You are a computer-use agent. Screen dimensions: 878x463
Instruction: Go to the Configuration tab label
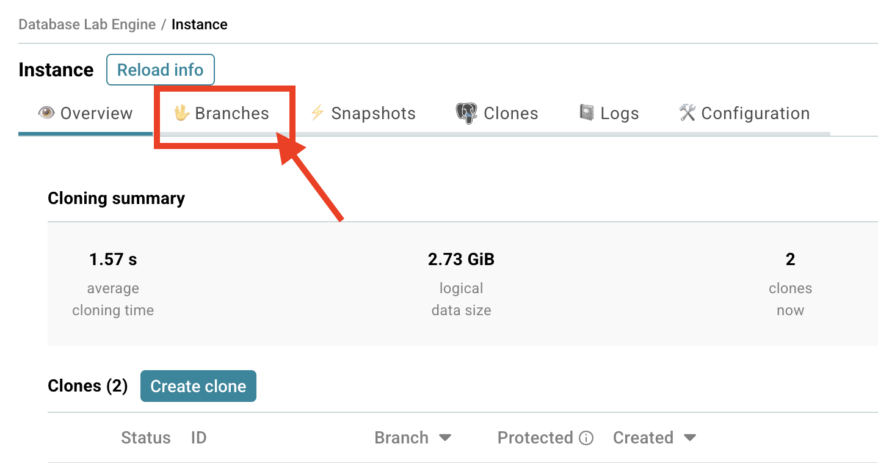(x=755, y=114)
